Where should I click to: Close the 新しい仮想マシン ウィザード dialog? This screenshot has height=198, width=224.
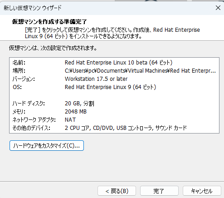tap(218, 8)
